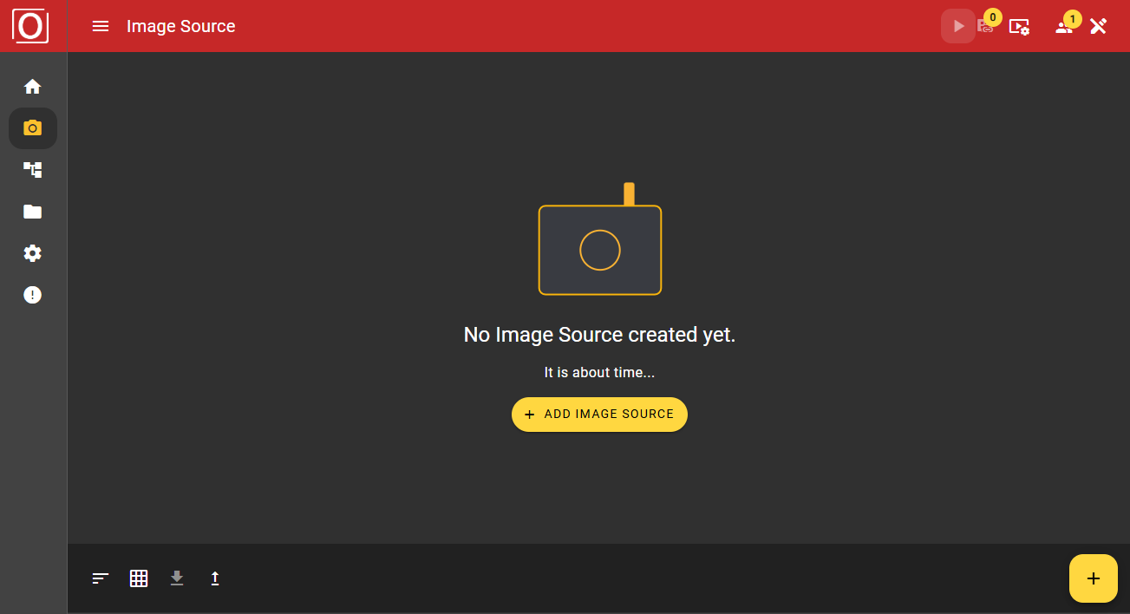The width and height of the screenshot is (1130, 614).
Task: Open screen recording settings icon in top bar
Action: click(1020, 27)
